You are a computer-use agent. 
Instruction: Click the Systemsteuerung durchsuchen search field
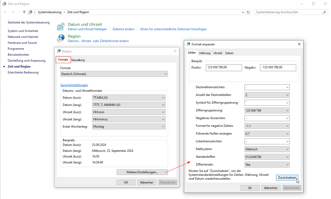[288, 12]
